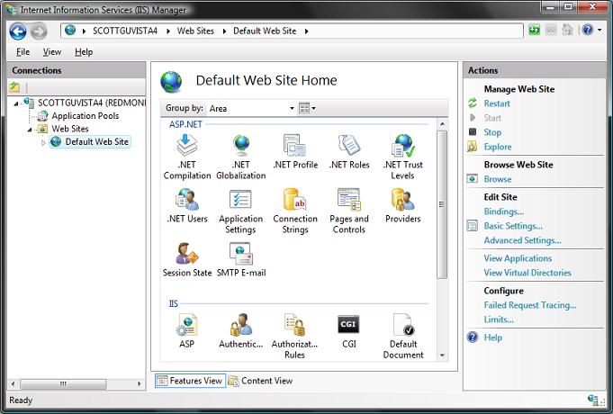Click View Applications link
The height and width of the screenshot is (414, 613).
coord(518,258)
